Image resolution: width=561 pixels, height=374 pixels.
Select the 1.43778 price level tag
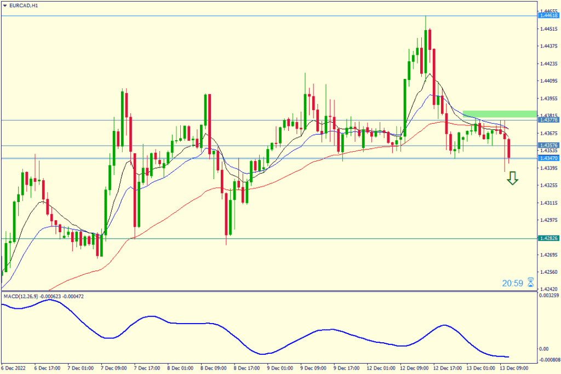(548, 119)
